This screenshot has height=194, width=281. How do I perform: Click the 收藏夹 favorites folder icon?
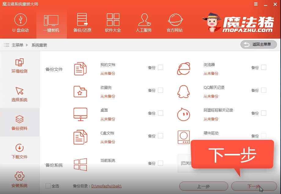tap(80, 91)
